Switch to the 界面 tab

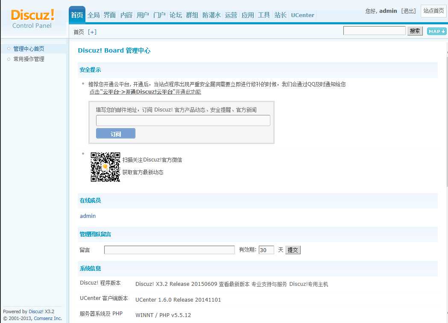(x=110, y=15)
